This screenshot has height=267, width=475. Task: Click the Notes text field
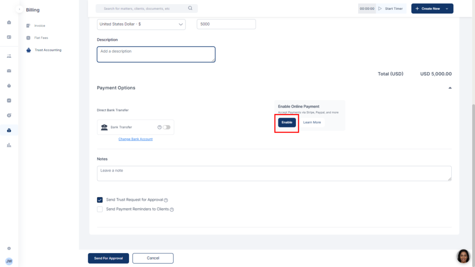coord(274,173)
